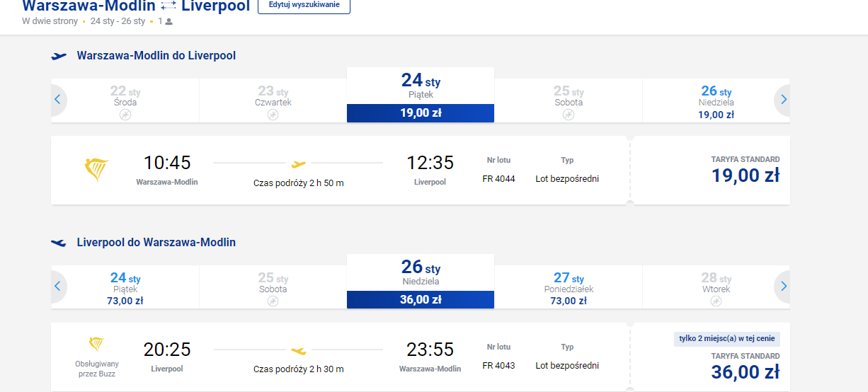Click the no-flight icon under 22 sty Środa
This screenshot has width=868, height=392.
125,115
